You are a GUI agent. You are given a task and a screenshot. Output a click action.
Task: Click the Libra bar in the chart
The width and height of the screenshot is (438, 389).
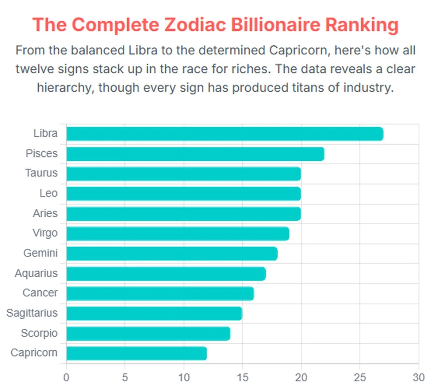(x=224, y=134)
